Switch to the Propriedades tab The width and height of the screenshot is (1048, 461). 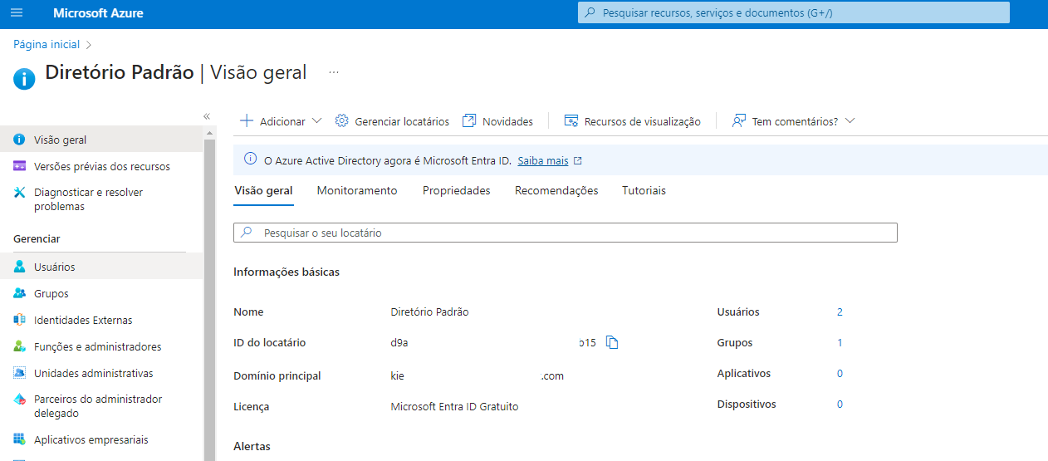457,190
